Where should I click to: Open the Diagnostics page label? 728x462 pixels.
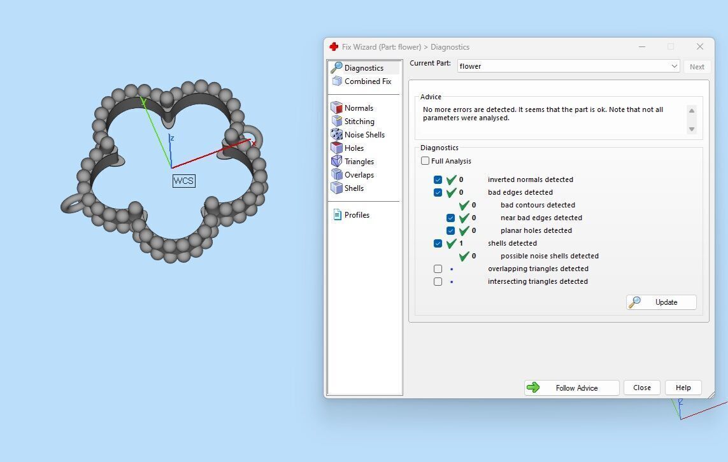pos(364,67)
